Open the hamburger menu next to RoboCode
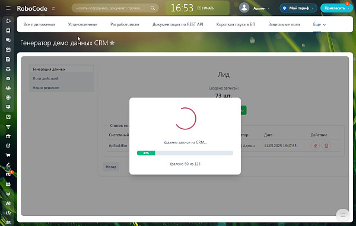 point(8,8)
